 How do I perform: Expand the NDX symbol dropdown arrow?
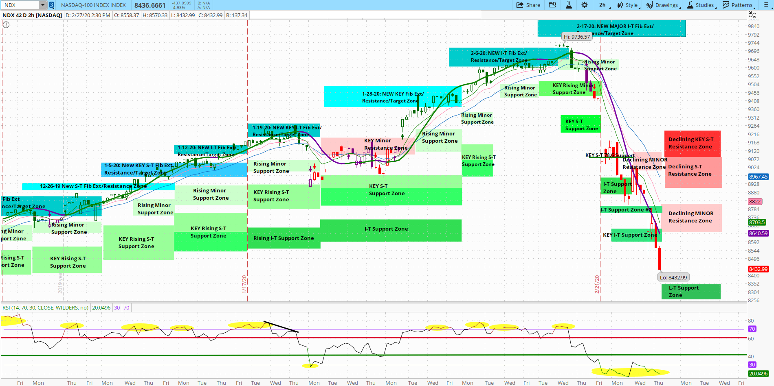pos(43,5)
